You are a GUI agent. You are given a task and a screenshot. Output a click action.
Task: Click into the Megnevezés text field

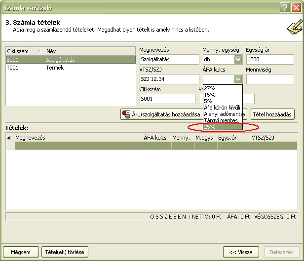(168, 60)
